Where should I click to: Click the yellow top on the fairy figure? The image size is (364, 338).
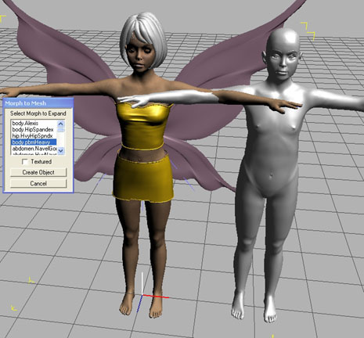(143, 126)
